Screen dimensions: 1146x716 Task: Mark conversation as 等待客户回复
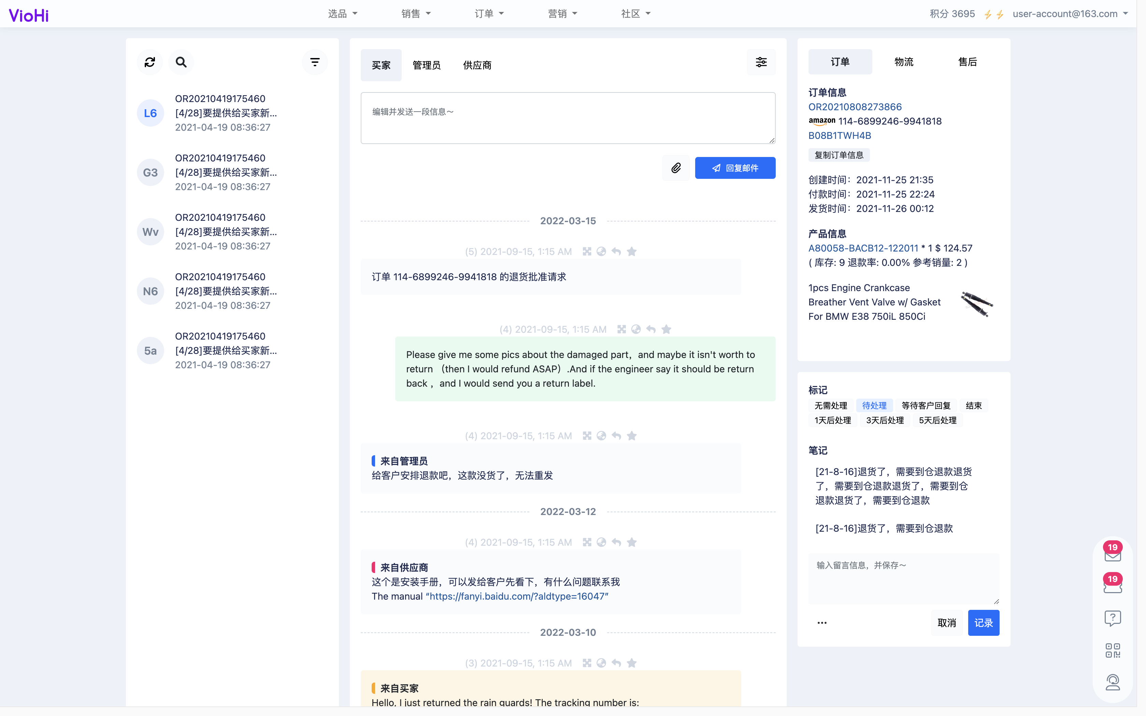tap(926, 406)
